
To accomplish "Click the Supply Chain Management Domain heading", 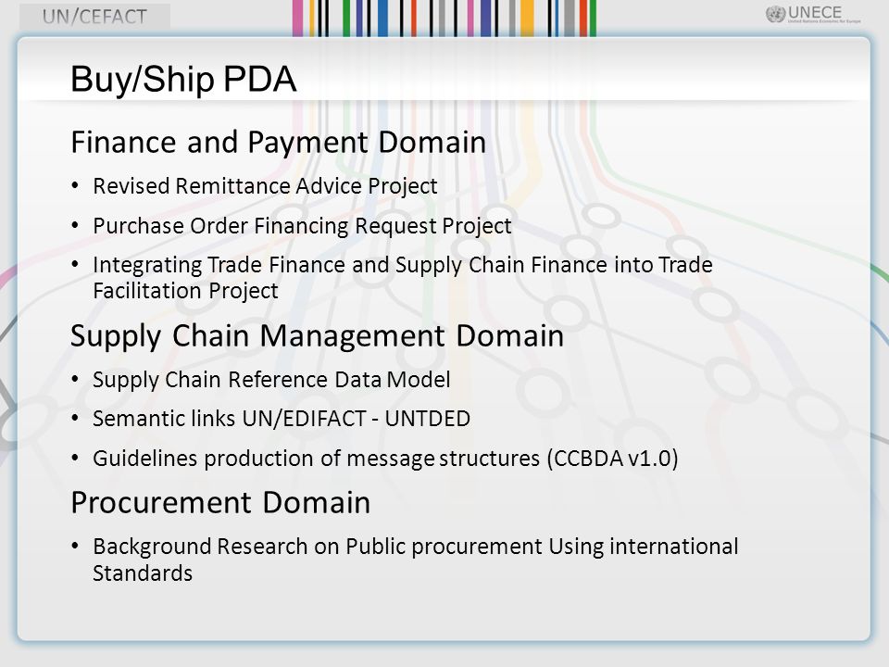I will [x=317, y=335].
